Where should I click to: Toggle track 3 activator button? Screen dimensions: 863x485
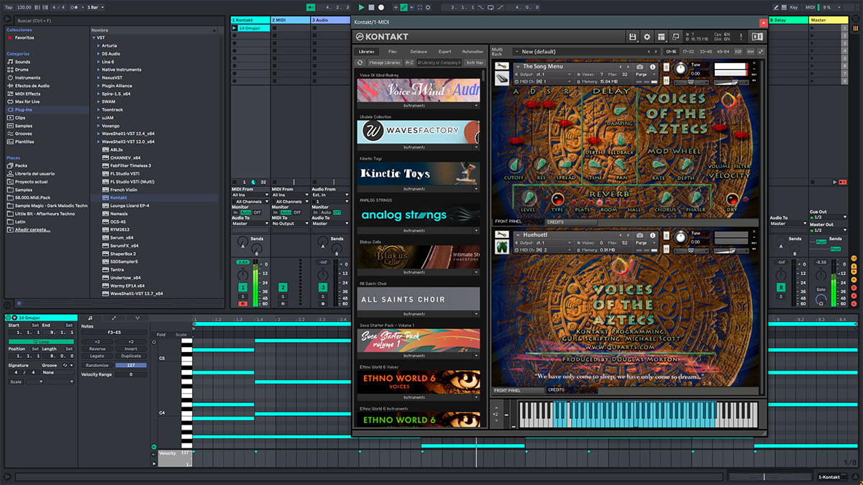[323, 287]
